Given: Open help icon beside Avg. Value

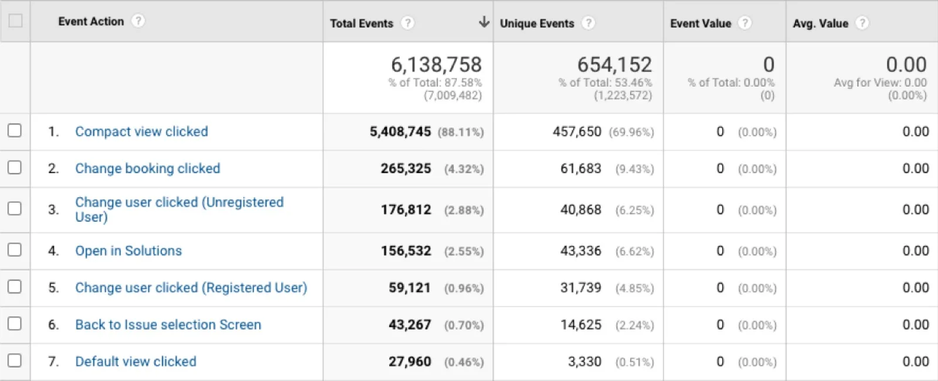Looking at the screenshot, I should coord(862,23).
